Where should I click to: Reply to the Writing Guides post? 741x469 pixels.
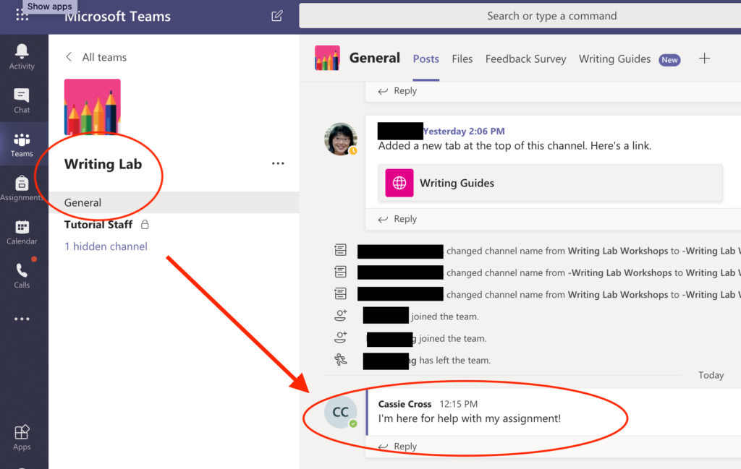(398, 219)
